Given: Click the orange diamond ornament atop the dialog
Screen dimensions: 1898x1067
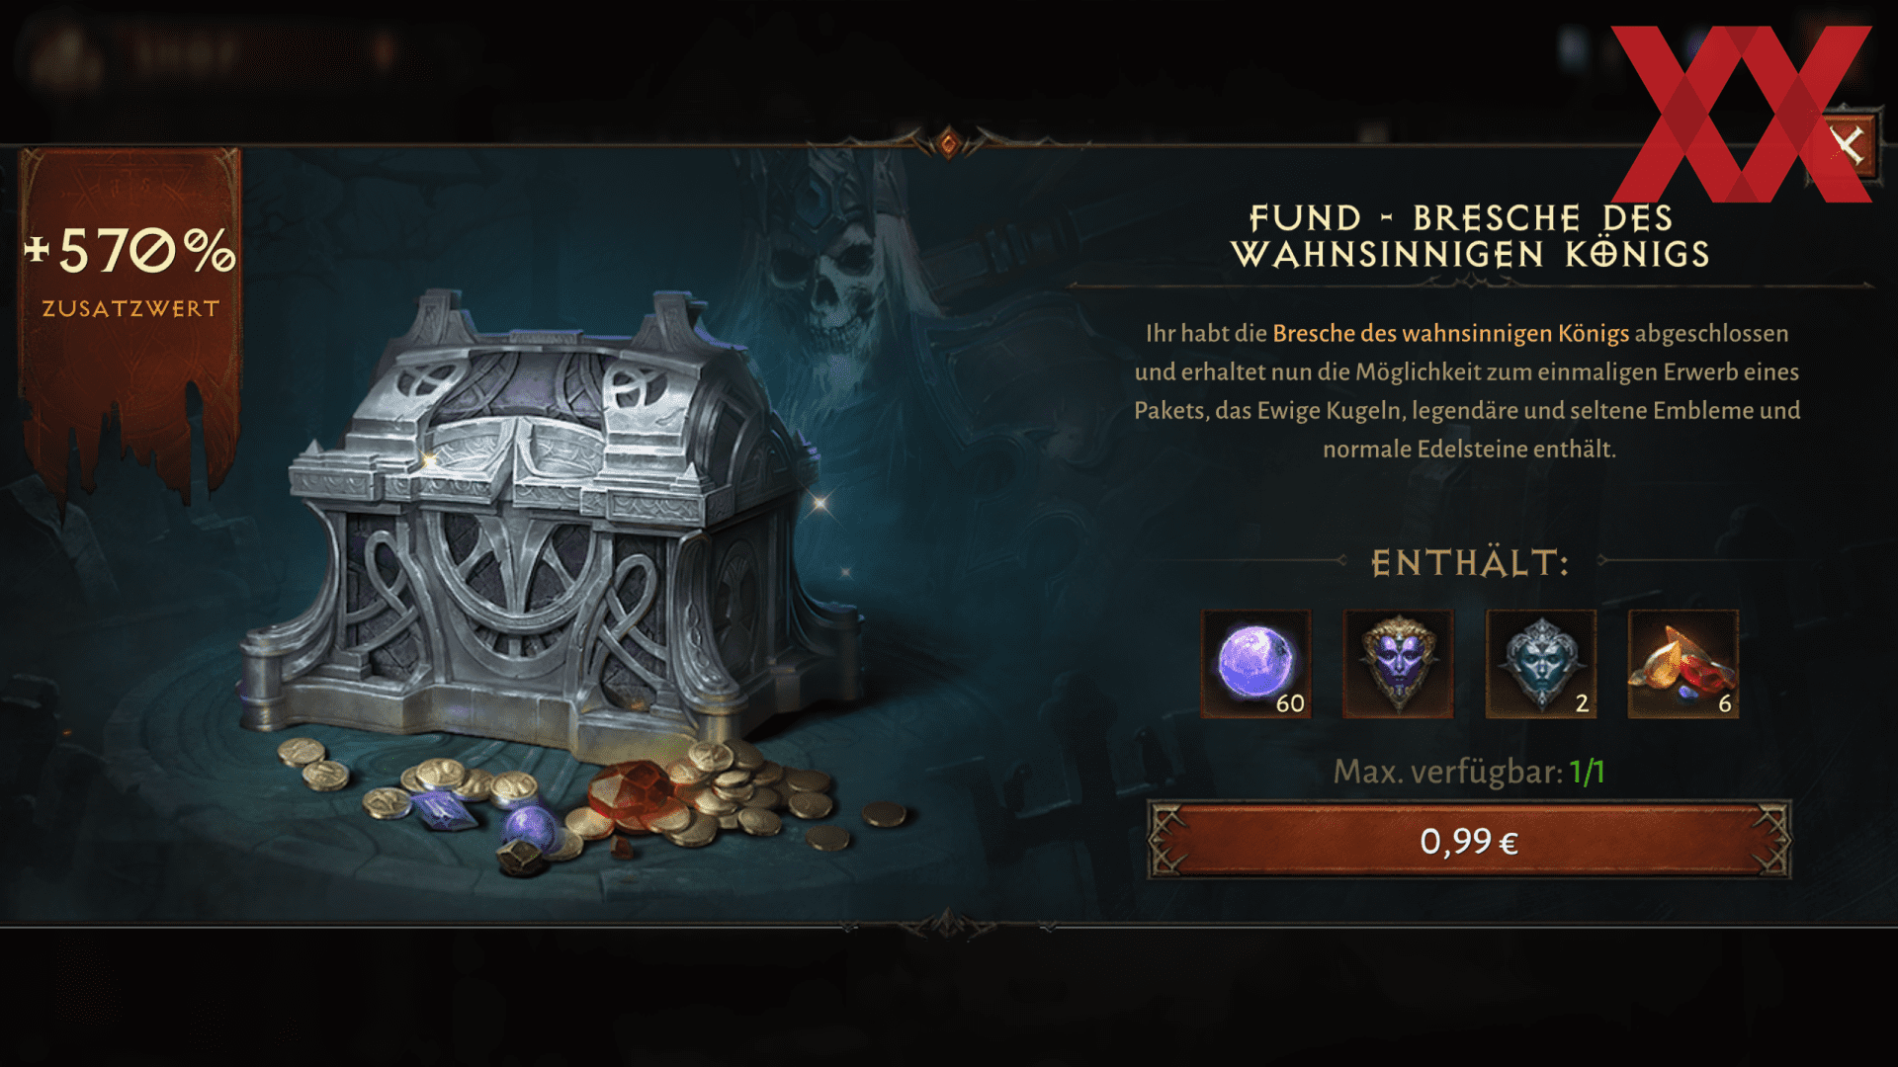Looking at the screenshot, I should click(948, 144).
